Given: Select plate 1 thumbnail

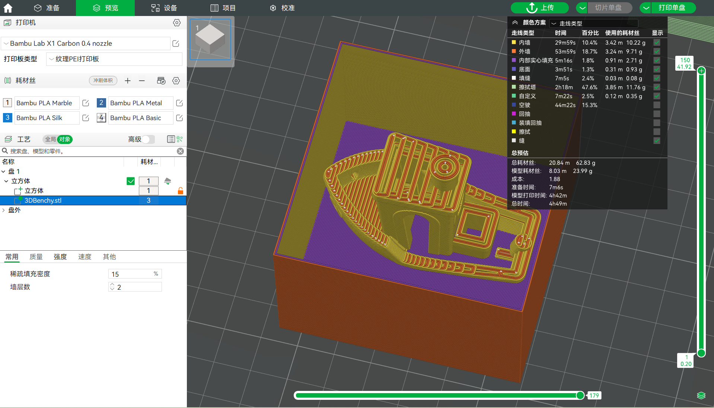Looking at the screenshot, I should [210, 39].
